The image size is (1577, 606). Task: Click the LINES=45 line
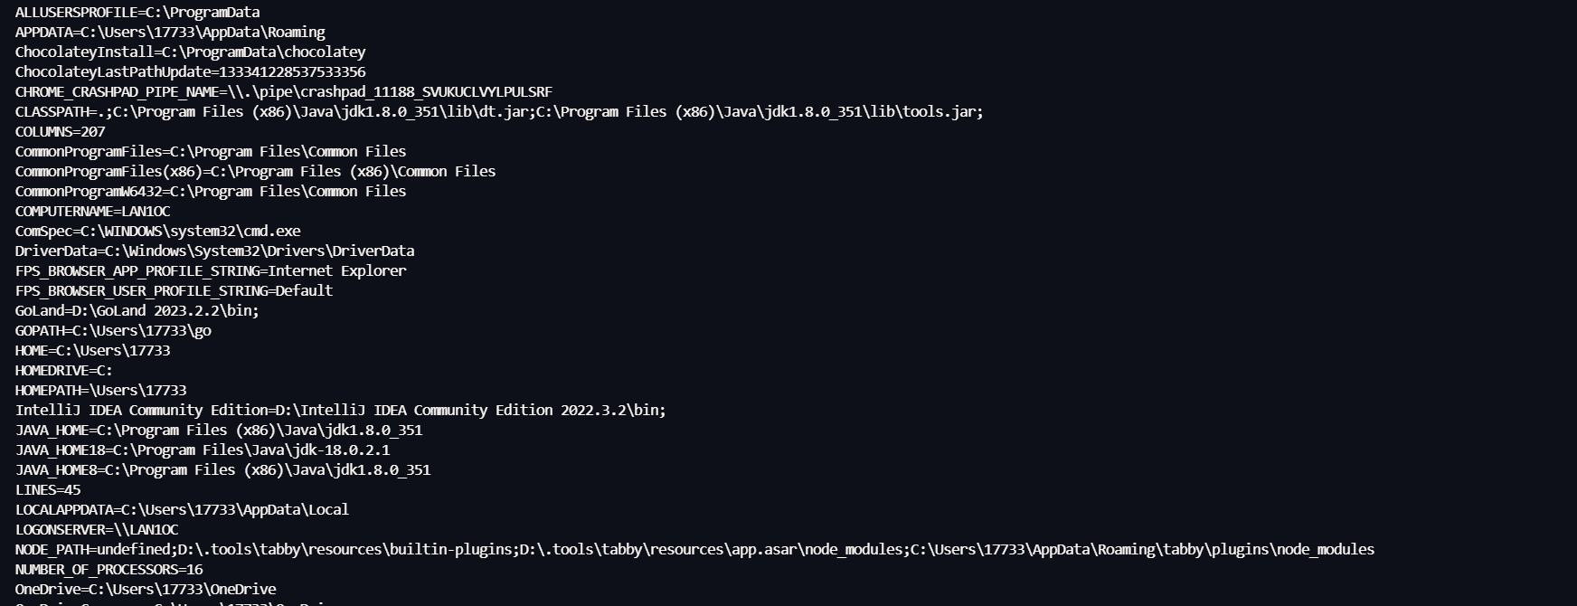coord(48,490)
